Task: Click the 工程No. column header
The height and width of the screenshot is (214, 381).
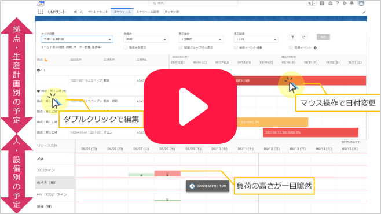Action: coord(142,60)
